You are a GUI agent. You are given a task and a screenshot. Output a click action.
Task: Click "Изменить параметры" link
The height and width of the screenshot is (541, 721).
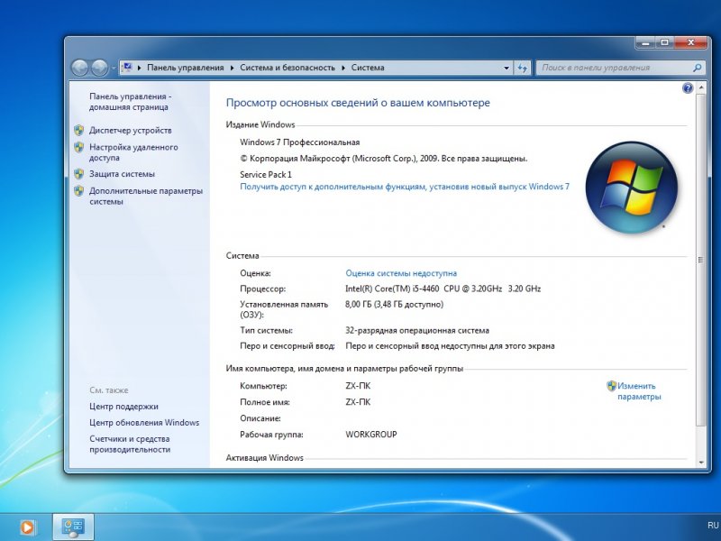click(x=639, y=391)
